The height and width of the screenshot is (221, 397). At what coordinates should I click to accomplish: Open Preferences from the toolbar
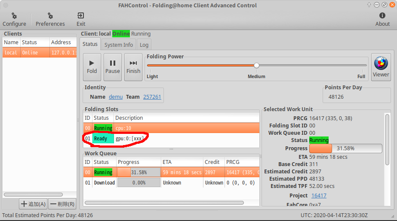[50, 19]
